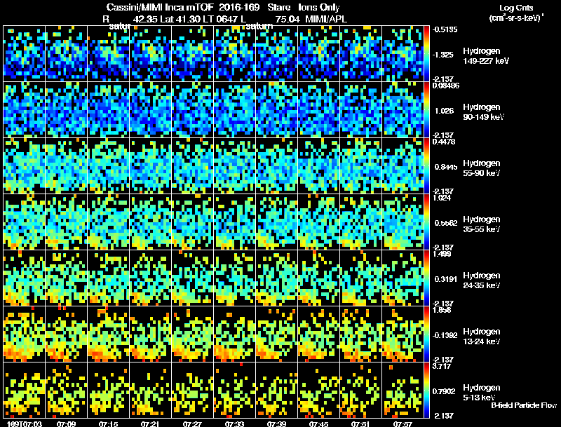Click the 07:27 time axis label

tap(192, 423)
